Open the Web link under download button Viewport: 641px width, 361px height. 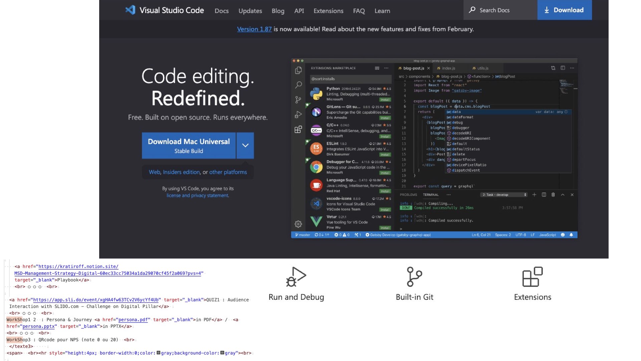point(155,172)
